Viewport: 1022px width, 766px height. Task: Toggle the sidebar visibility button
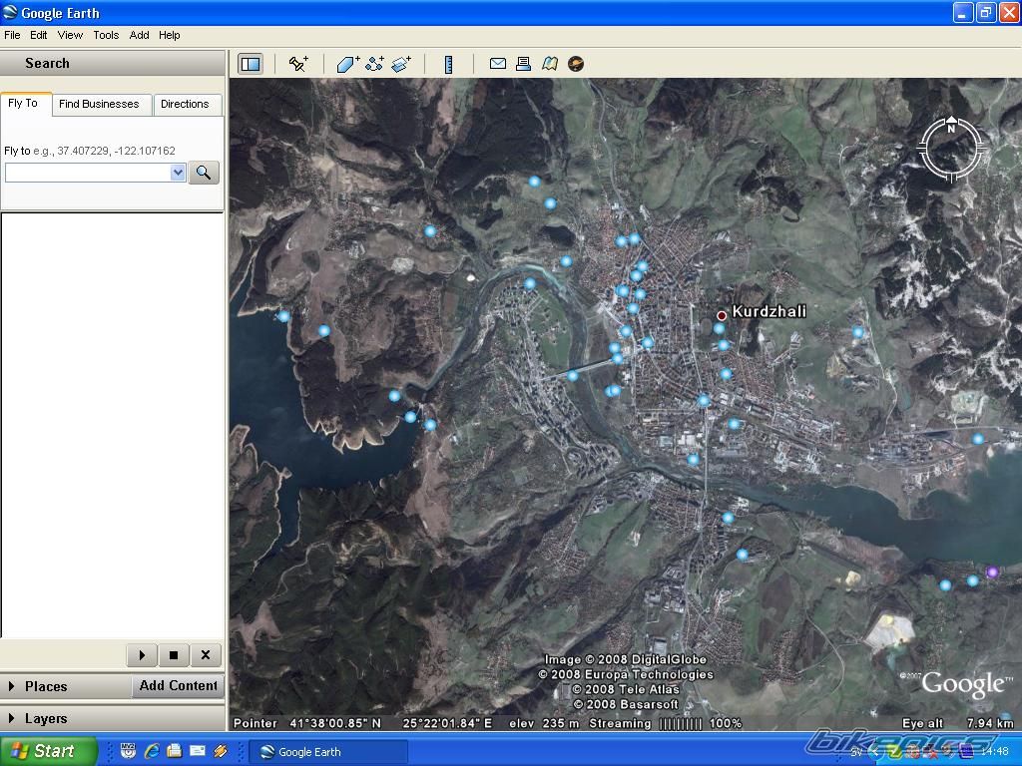click(x=251, y=64)
